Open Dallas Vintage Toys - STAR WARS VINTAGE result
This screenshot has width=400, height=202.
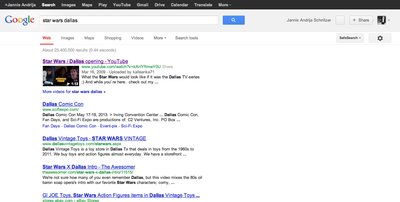[94, 138]
